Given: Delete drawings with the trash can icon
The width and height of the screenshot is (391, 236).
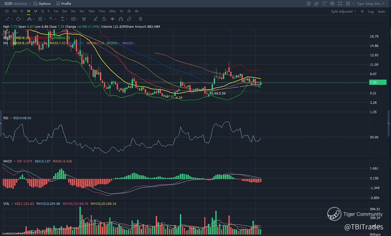Looking at the screenshot, I should pyautogui.click(x=140, y=19).
